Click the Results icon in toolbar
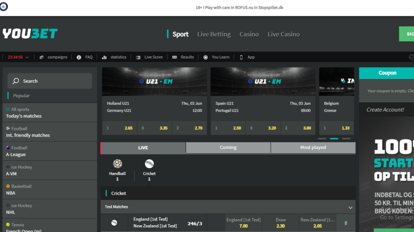 [175, 57]
